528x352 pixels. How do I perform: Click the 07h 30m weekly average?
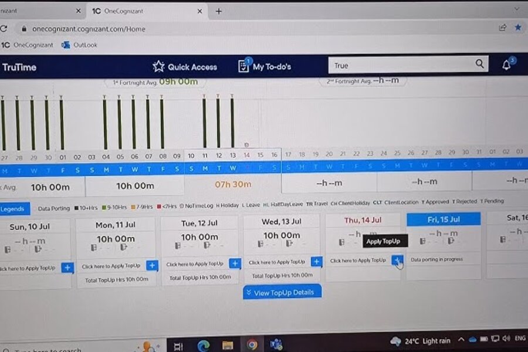click(x=233, y=184)
